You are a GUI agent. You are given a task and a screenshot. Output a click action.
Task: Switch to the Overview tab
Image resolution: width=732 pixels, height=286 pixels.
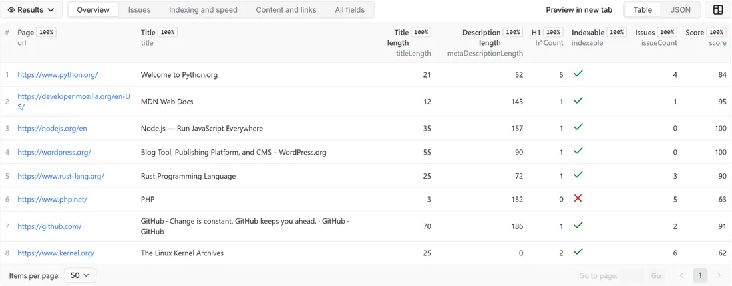93,10
